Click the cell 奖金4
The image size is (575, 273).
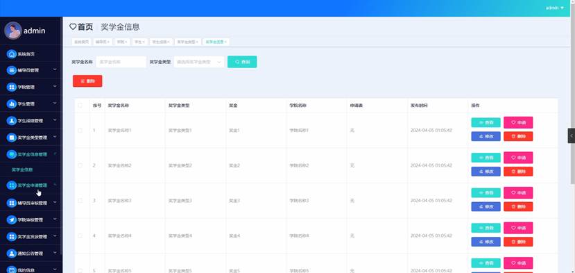coord(234,235)
